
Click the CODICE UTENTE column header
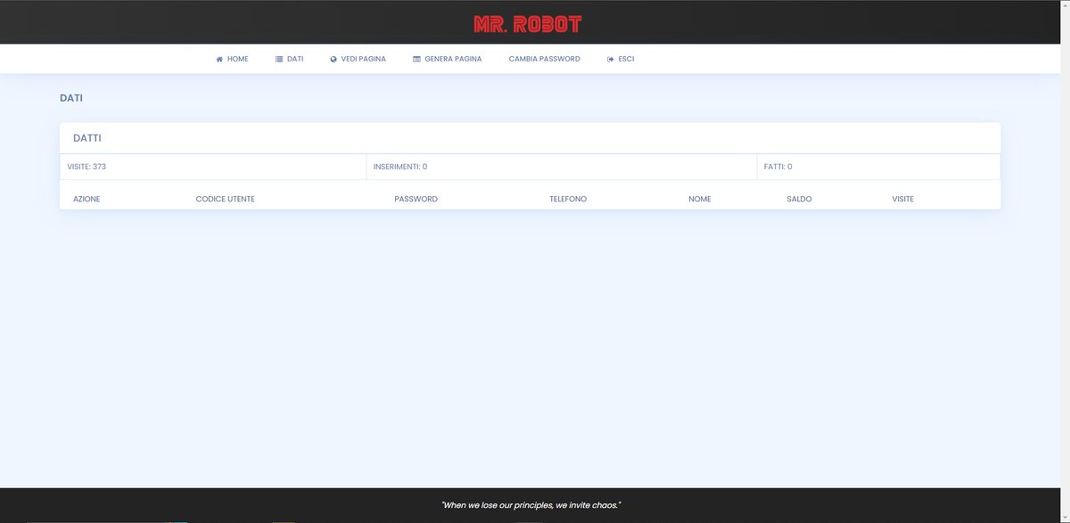pyautogui.click(x=226, y=199)
